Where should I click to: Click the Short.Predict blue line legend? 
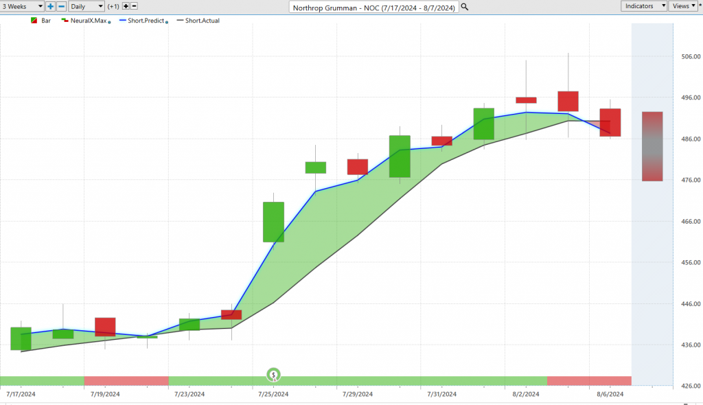coord(141,21)
